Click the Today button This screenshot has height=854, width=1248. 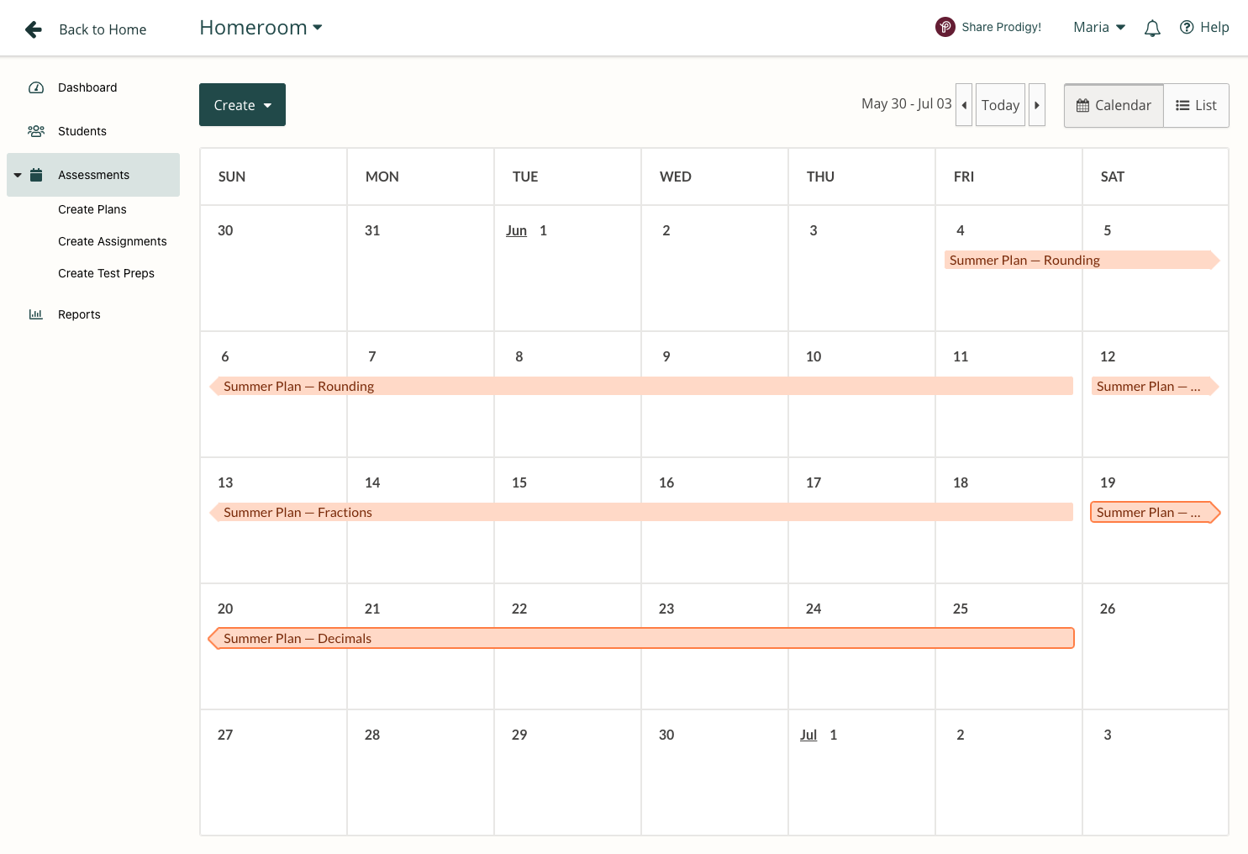click(1000, 104)
